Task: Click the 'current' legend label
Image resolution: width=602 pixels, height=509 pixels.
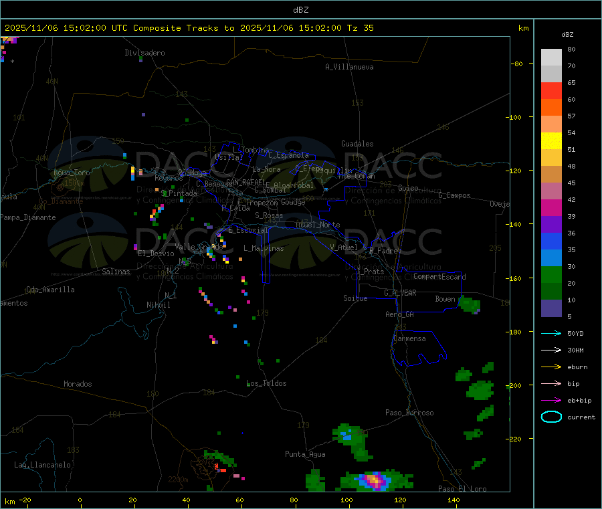Action: coord(581,417)
